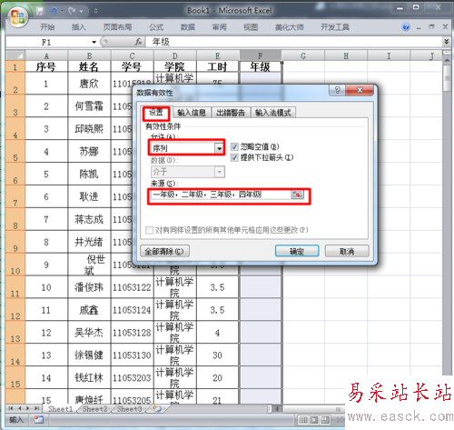
Task: Open the 页面布局 ribbon tab
Action: coord(117,27)
